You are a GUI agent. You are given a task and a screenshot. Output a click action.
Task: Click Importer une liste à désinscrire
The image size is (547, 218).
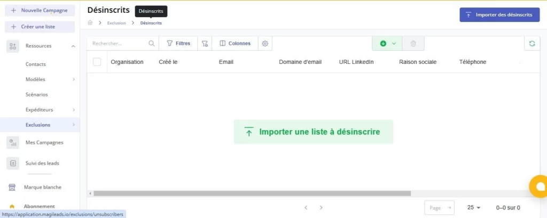pos(313,132)
